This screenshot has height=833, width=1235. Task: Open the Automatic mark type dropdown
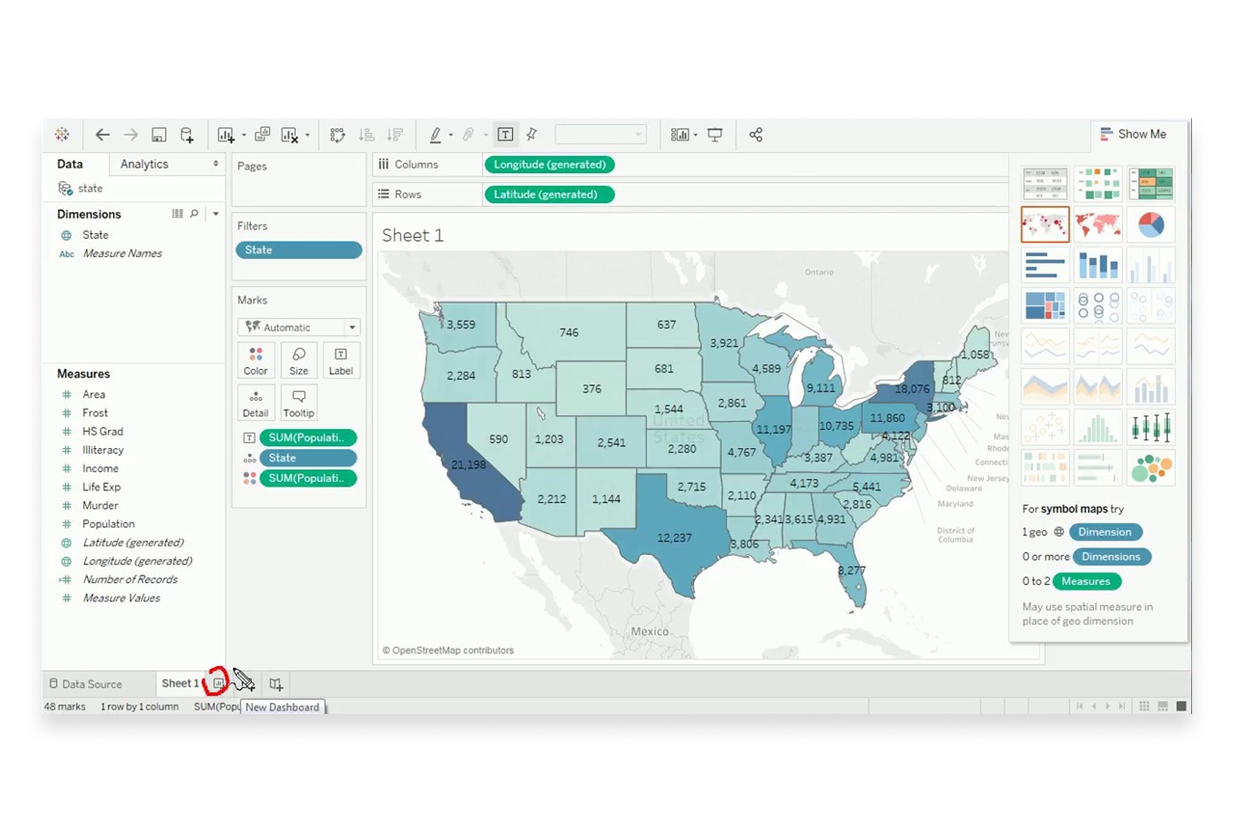(299, 327)
